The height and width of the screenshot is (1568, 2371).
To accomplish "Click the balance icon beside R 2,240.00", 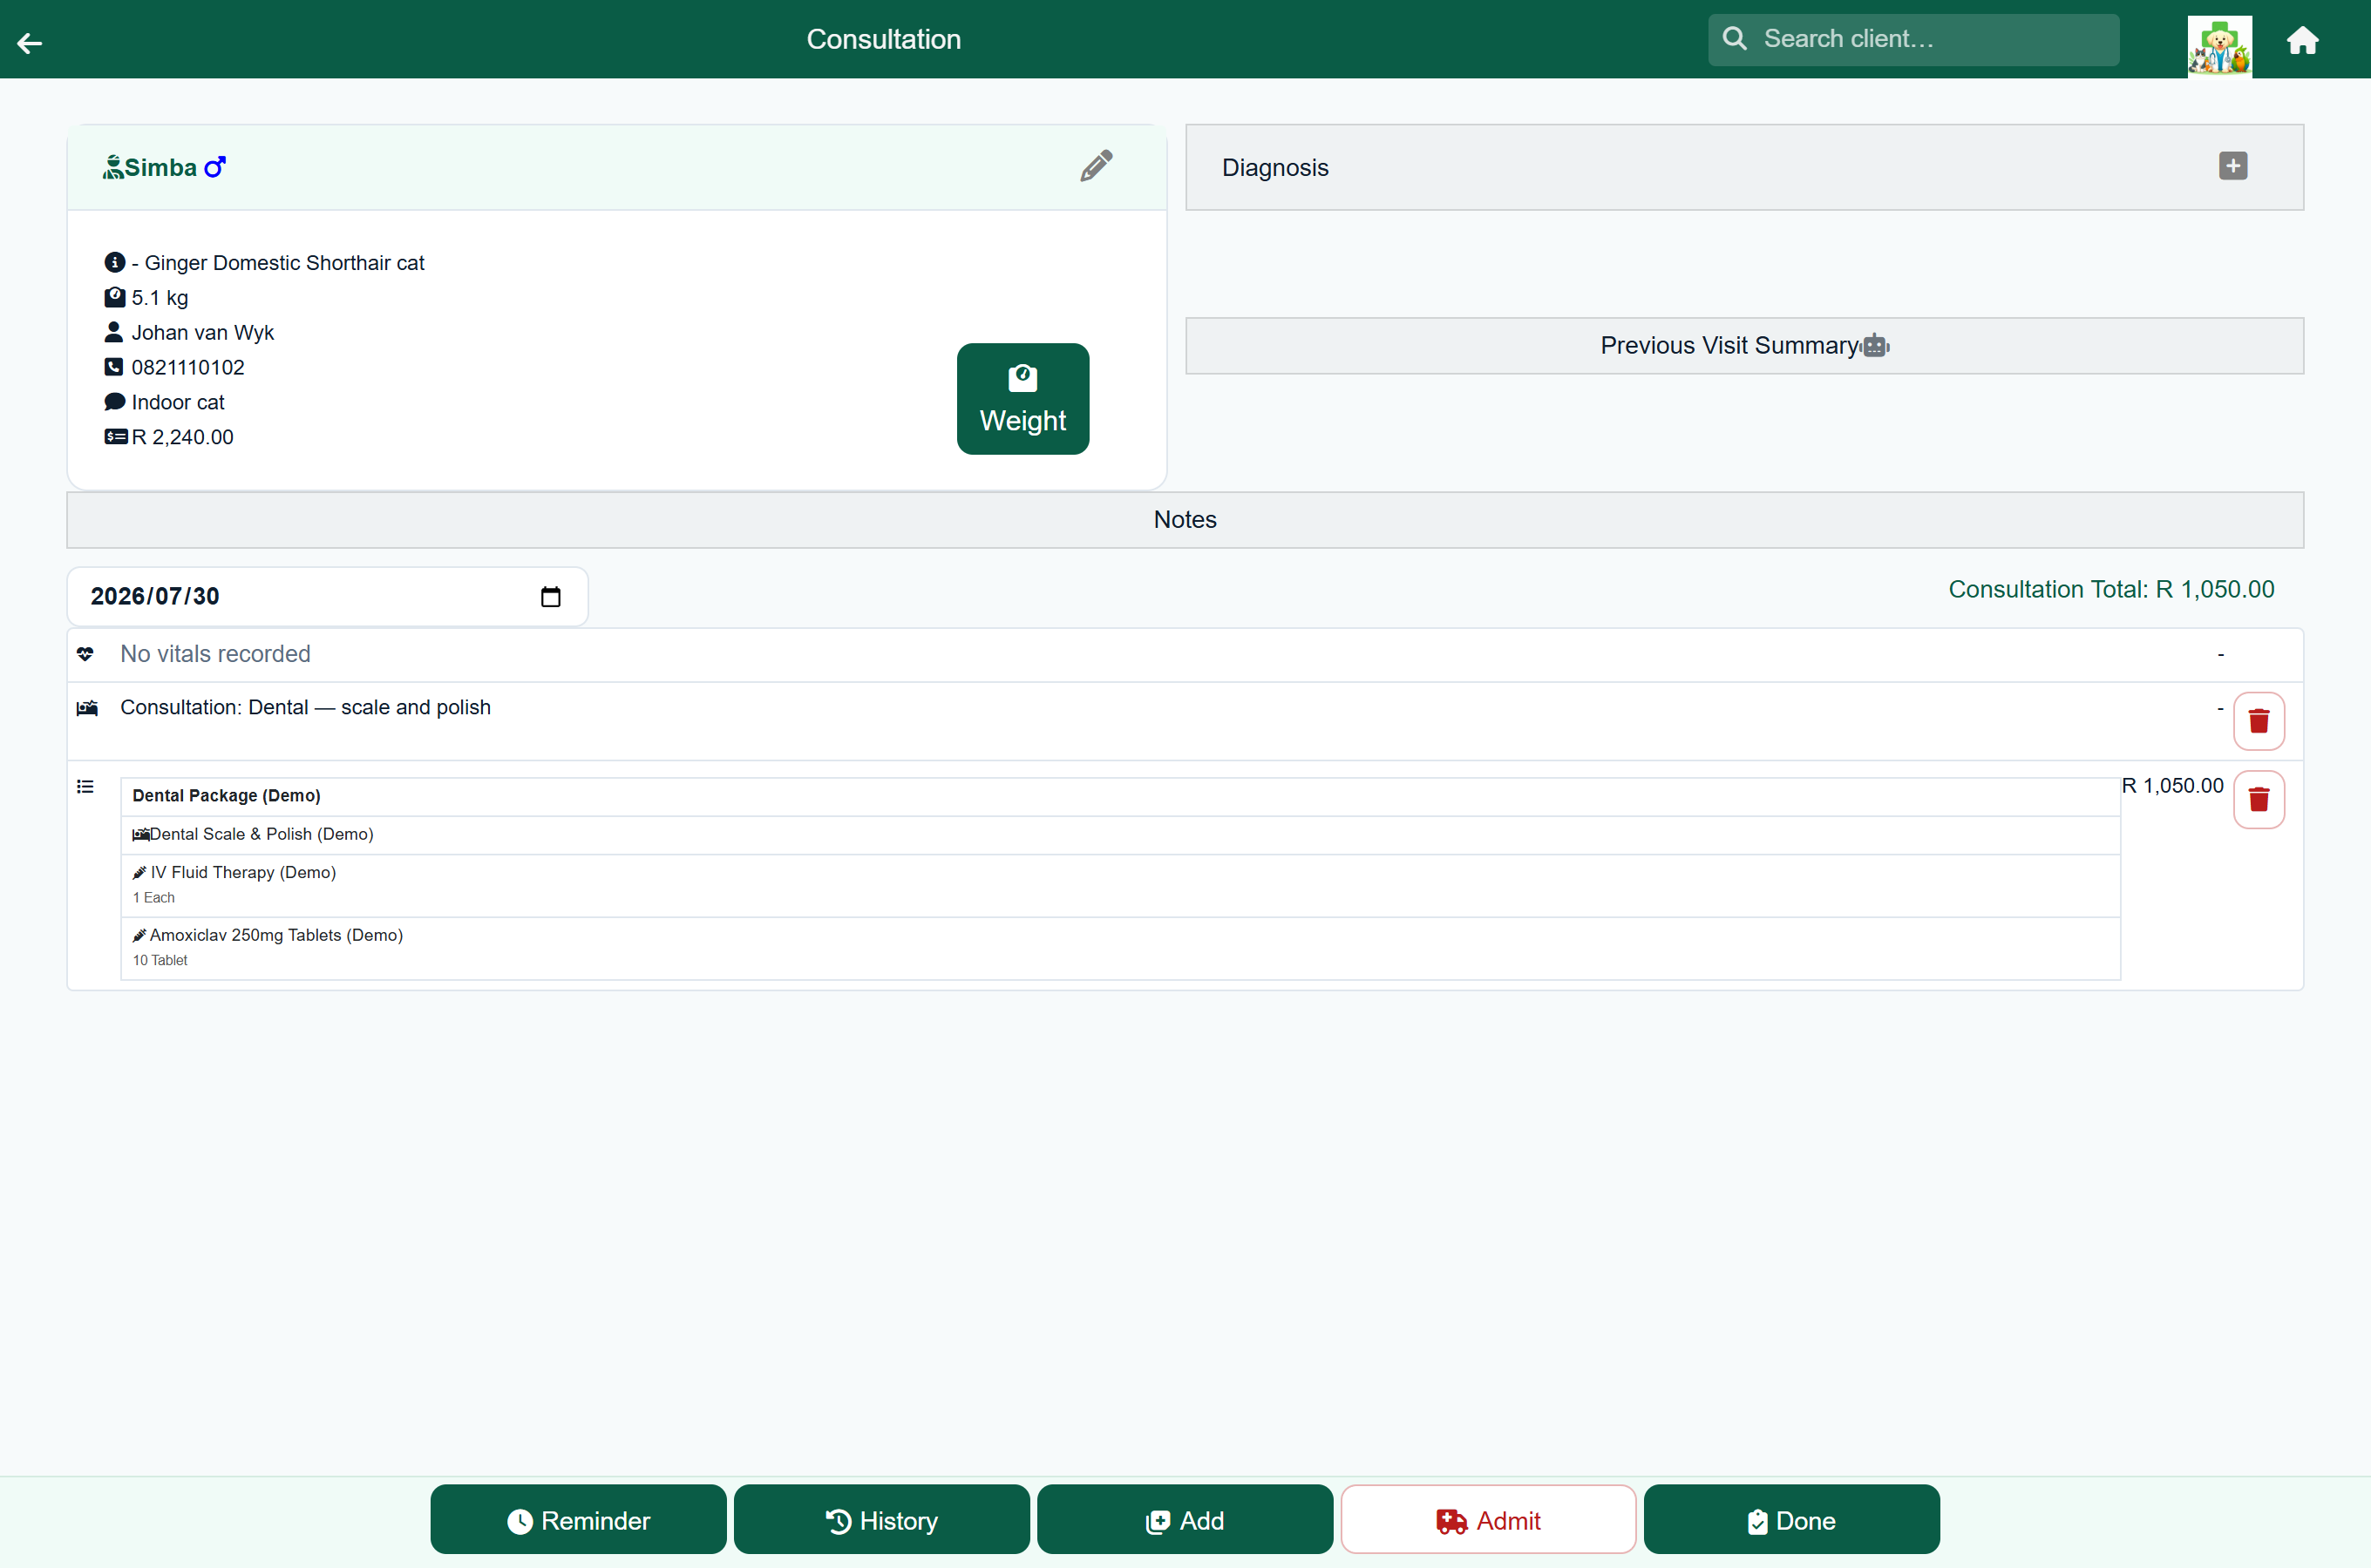I will (116, 437).
